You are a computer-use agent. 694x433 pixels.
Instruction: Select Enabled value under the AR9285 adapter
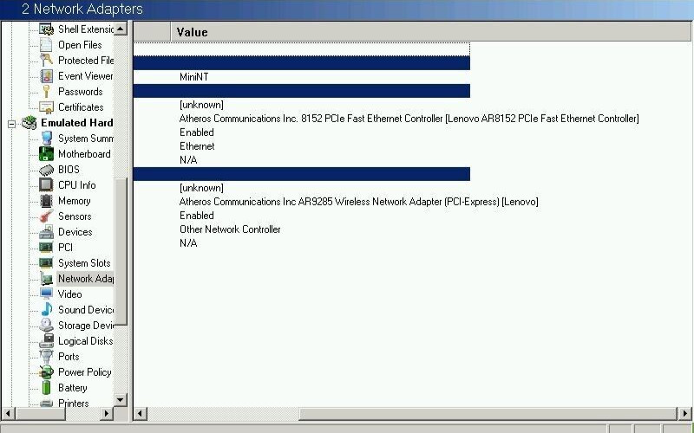197,216
